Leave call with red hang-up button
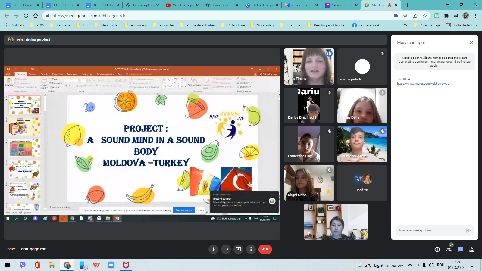This screenshot has width=482, height=271. click(265, 249)
